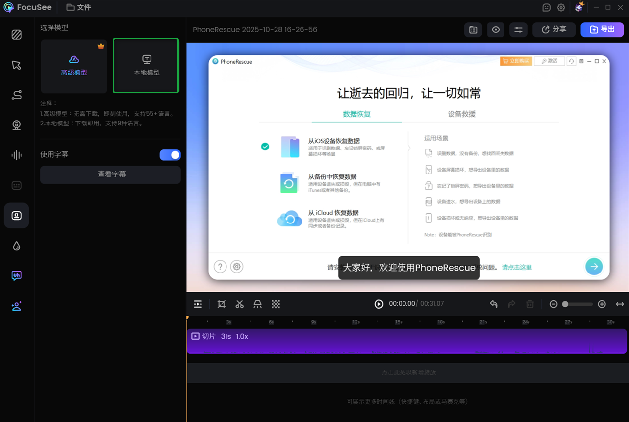Viewport: 629px width, 422px height.
Task: Open the sliders adjustment icon near 分享
Action: point(518,30)
